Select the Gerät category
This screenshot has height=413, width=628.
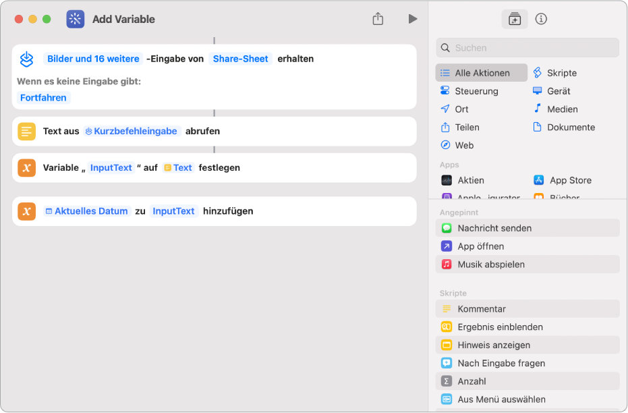click(x=551, y=91)
